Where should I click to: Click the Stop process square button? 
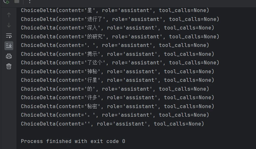pyautogui.click(x=17, y=1)
